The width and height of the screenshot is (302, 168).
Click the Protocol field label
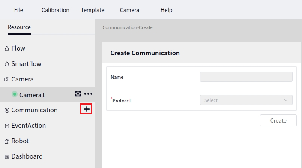(122, 101)
